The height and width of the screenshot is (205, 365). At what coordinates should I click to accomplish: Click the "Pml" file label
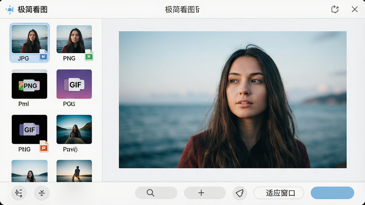24,104
